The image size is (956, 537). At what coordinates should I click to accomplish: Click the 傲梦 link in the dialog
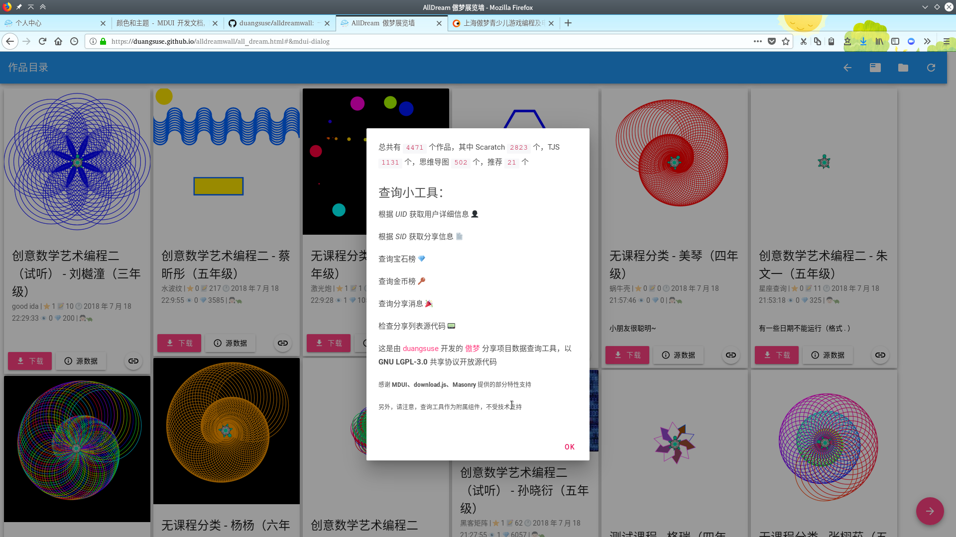(x=472, y=349)
